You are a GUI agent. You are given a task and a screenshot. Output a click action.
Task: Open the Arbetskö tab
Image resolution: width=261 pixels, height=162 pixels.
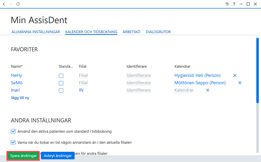click(x=131, y=32)
